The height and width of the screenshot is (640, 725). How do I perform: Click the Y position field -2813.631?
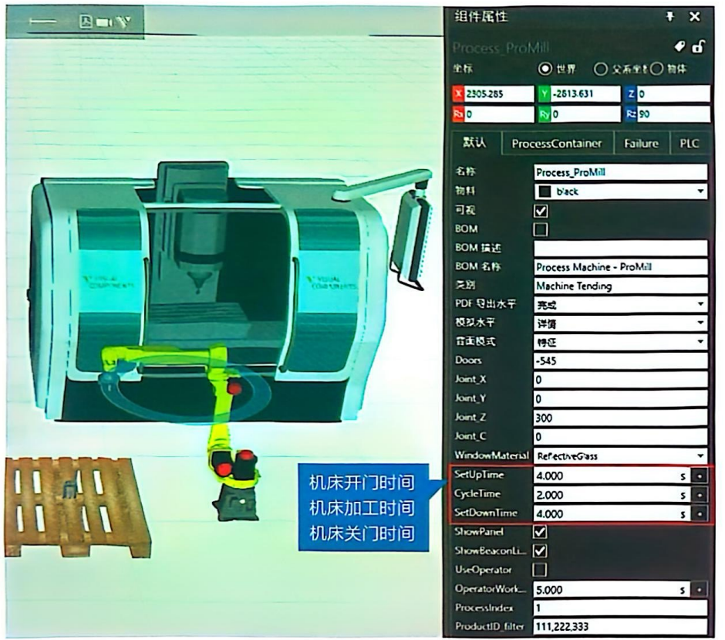[x=585, y=94]
